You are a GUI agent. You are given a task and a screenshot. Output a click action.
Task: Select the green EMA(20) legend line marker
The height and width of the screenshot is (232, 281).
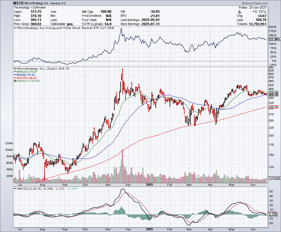coord(15,72)
